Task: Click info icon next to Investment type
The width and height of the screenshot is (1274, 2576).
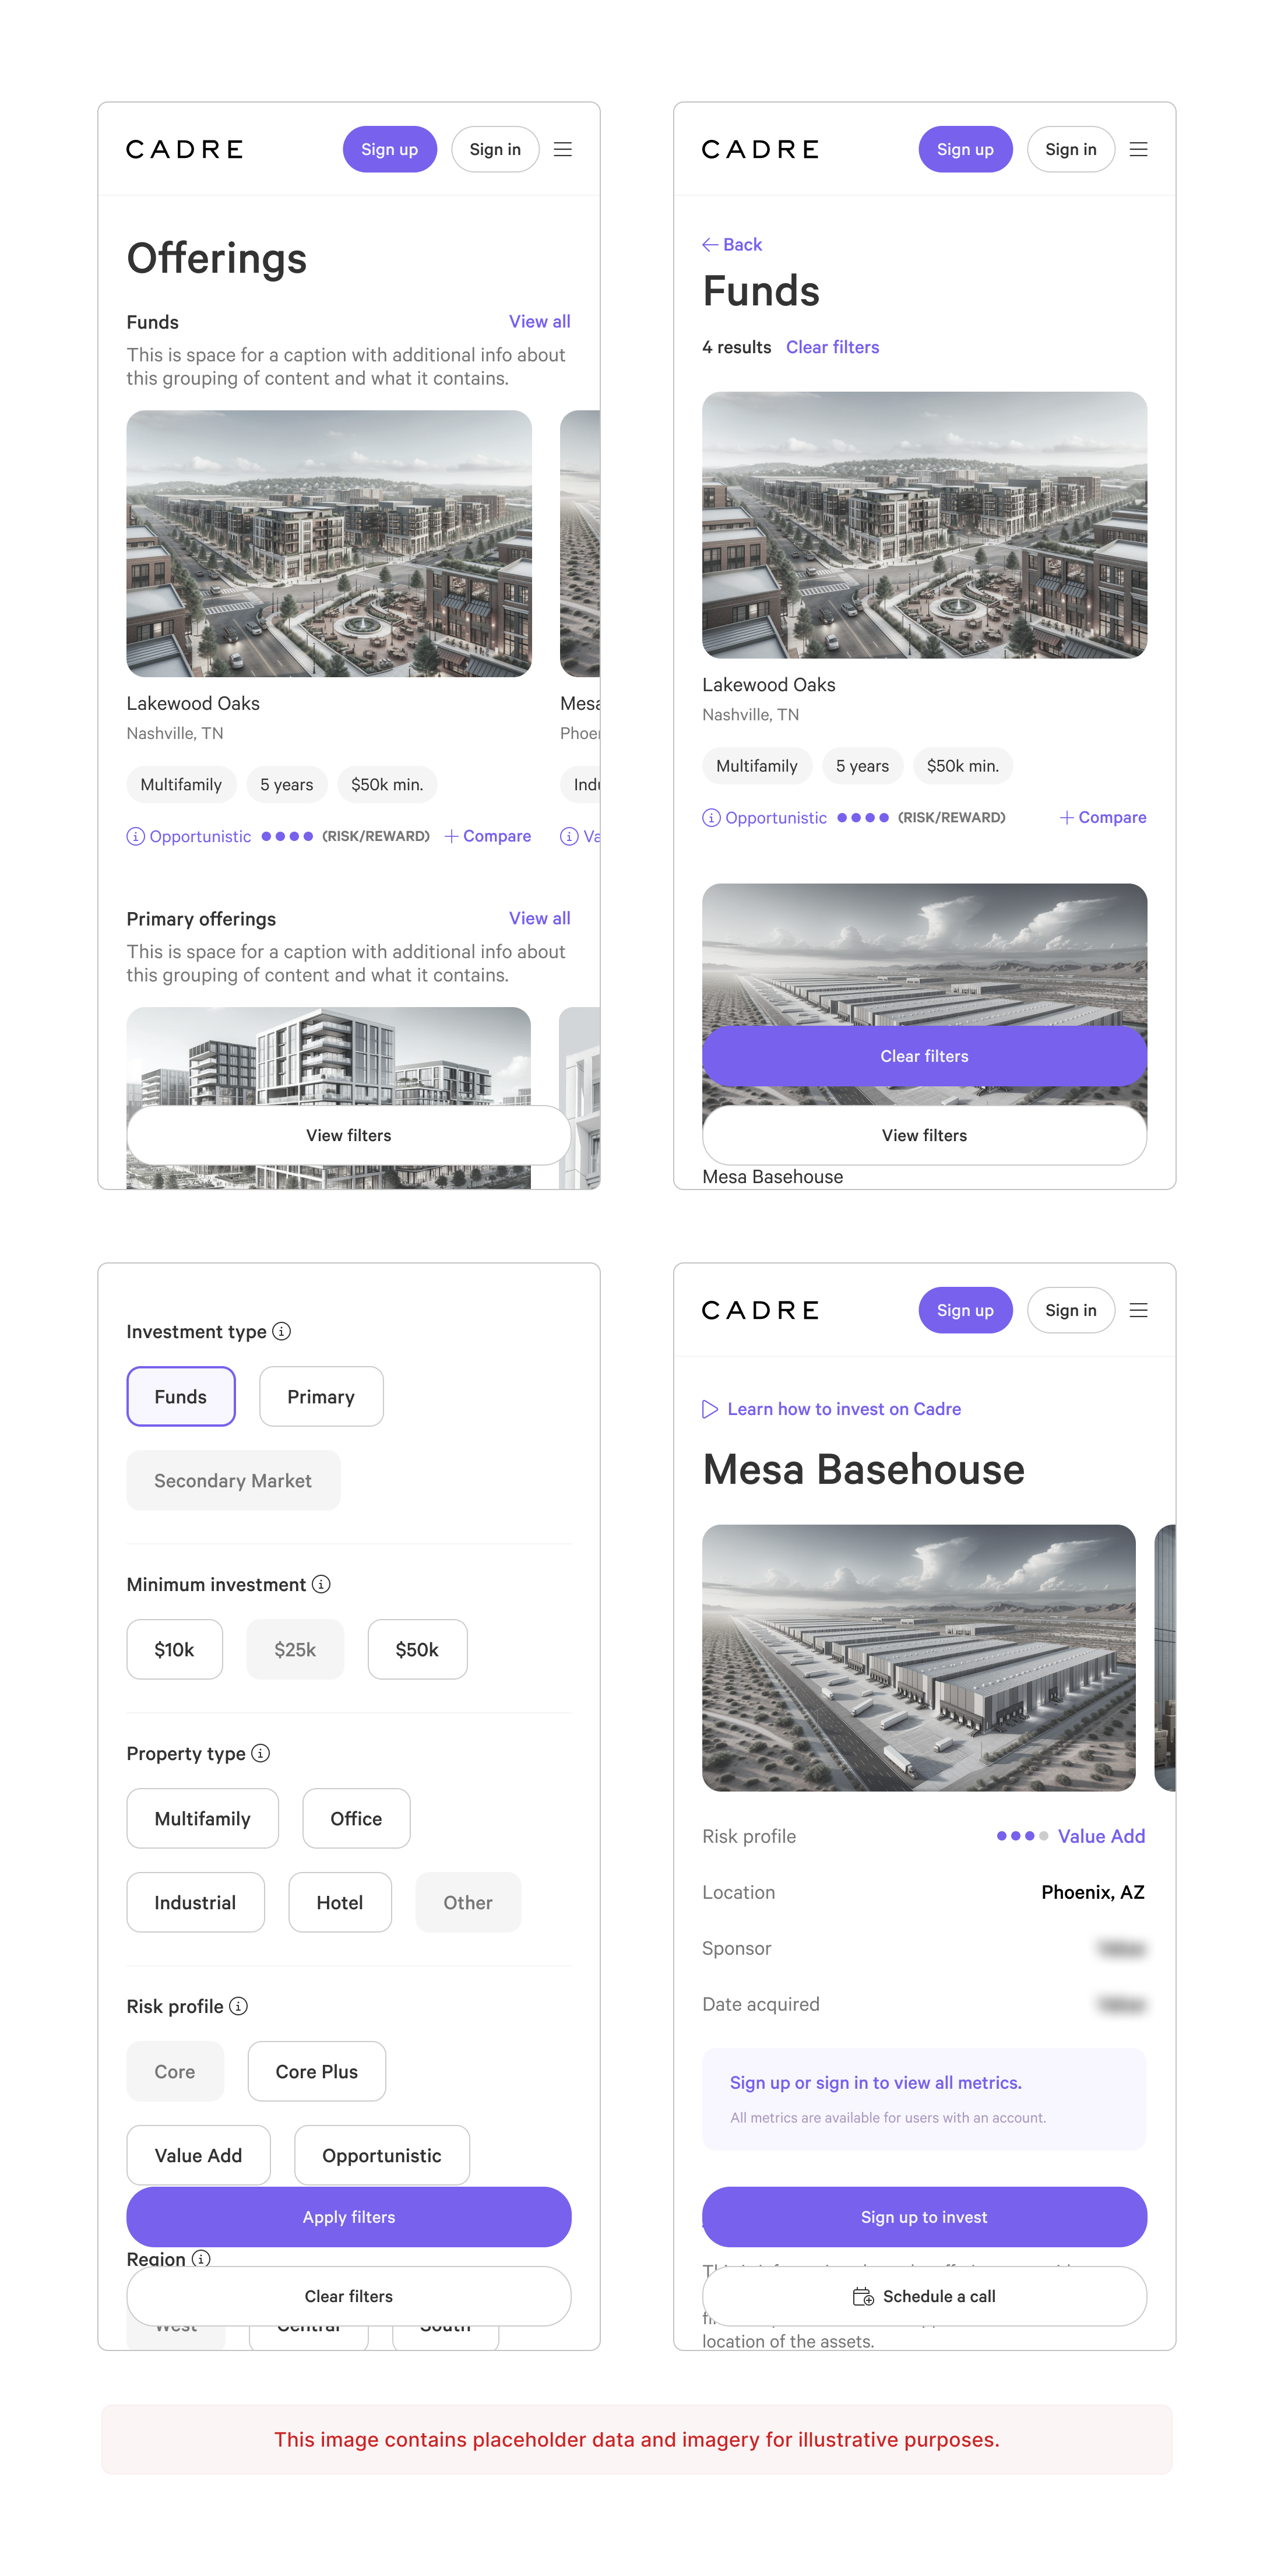Action: 282,1331
